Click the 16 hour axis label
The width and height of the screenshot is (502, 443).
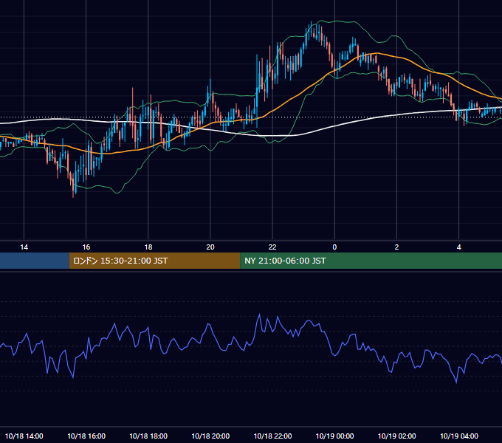coord(86,247)
